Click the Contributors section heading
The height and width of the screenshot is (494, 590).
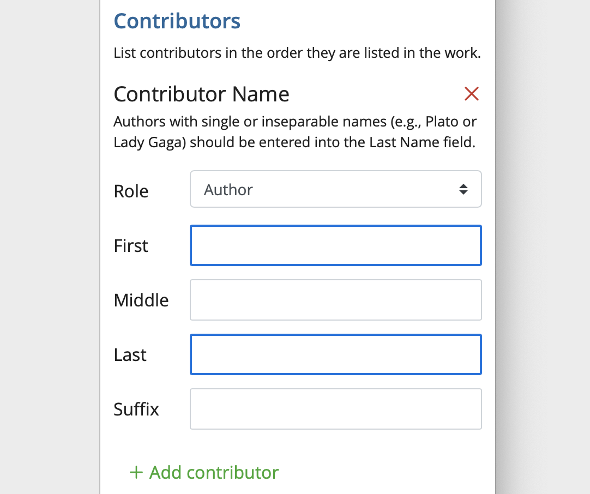pos(177,21)
